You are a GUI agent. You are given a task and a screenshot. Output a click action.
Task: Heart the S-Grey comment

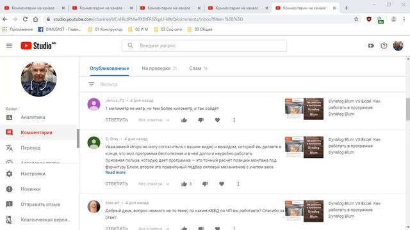click(222, 184)
